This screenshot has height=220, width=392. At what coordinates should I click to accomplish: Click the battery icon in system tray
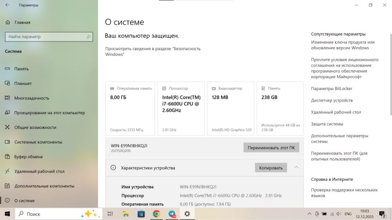coord(324,214)
